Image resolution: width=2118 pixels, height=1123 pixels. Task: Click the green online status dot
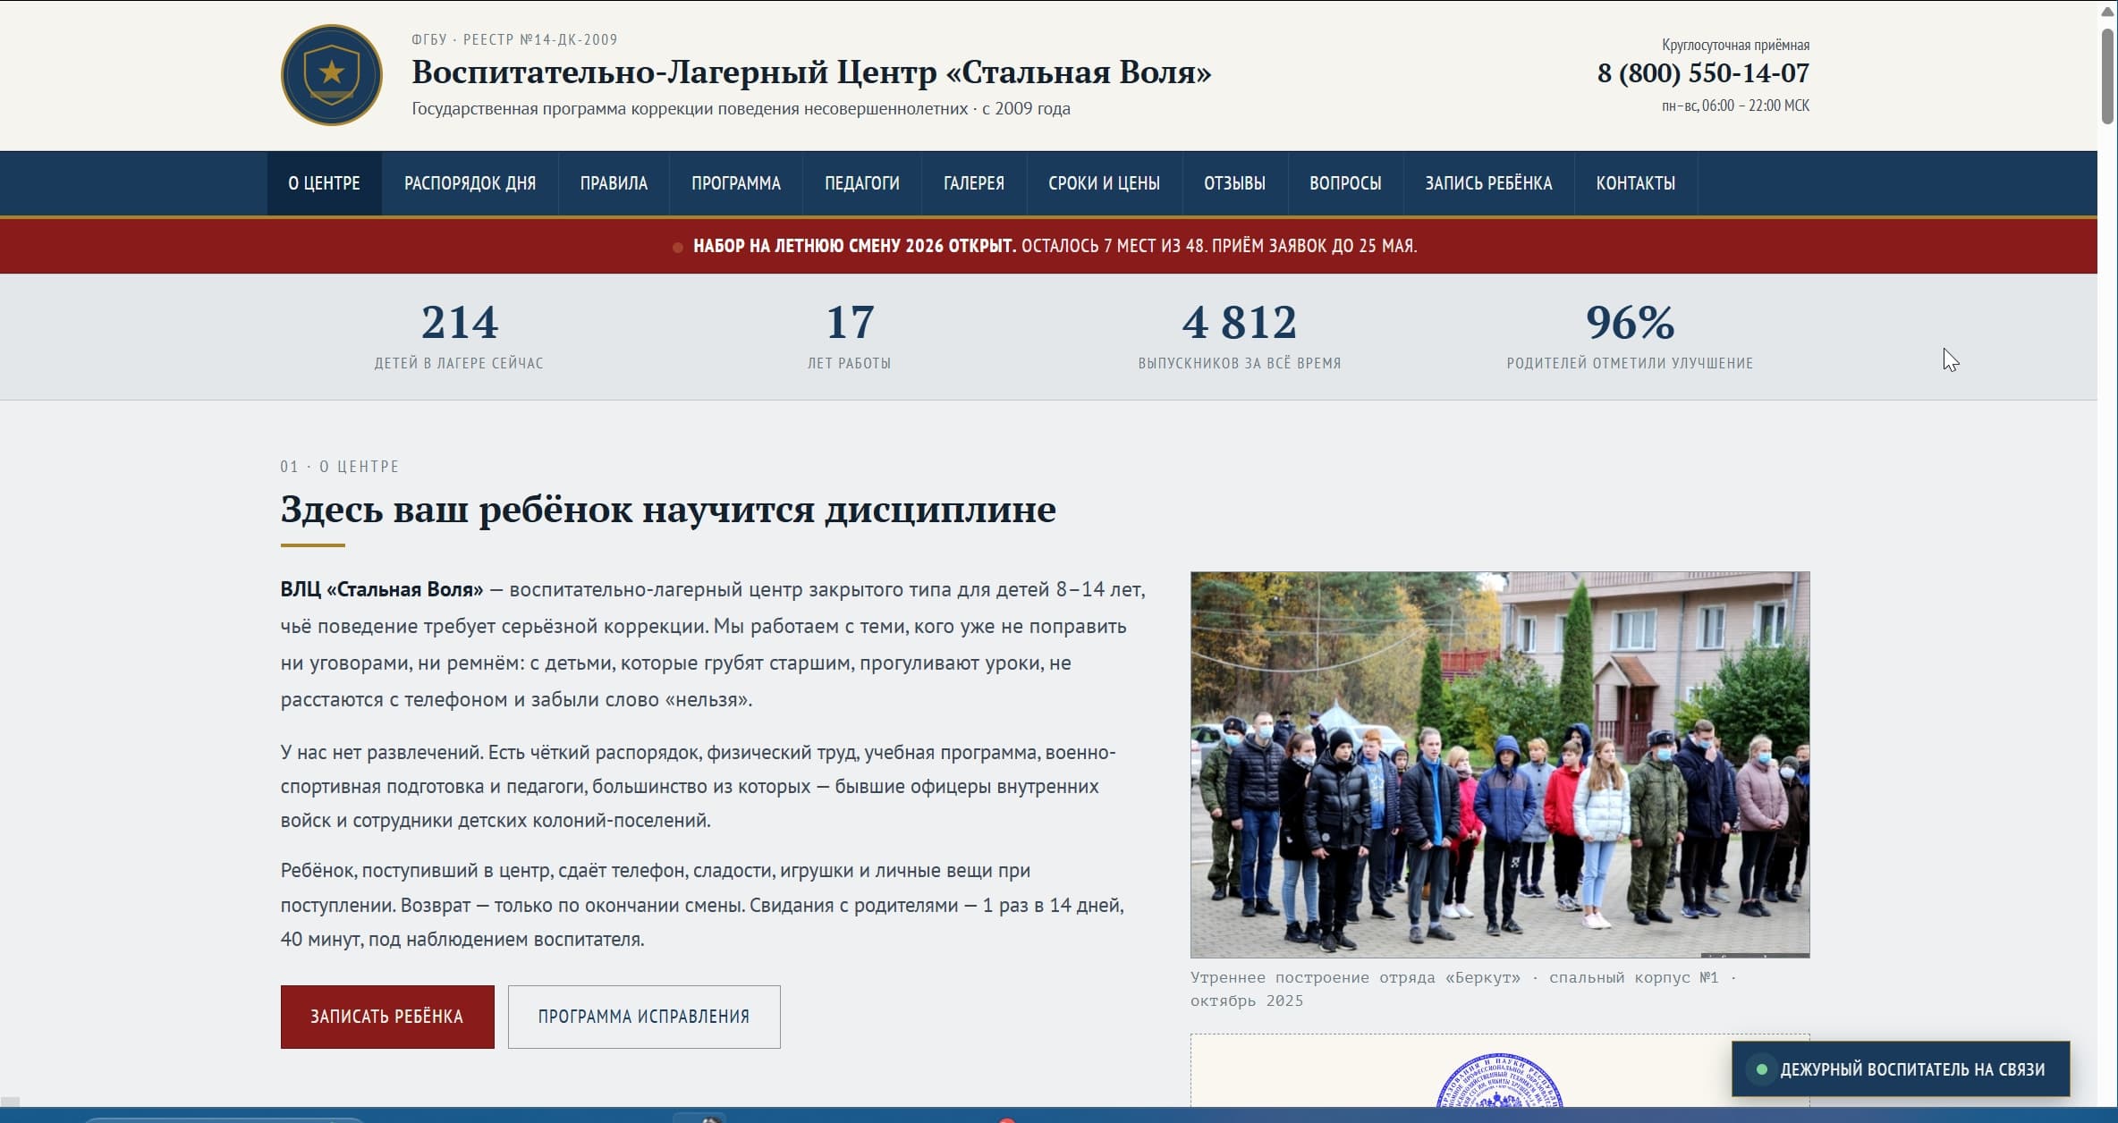pyautogui.click(x=1761, y=1069)
